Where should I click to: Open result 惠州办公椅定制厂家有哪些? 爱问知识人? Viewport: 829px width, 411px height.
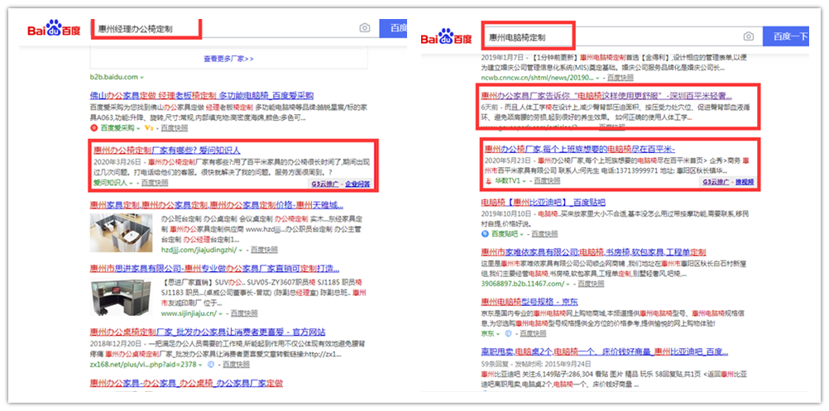pyautogui.click(x=166, y=151)
